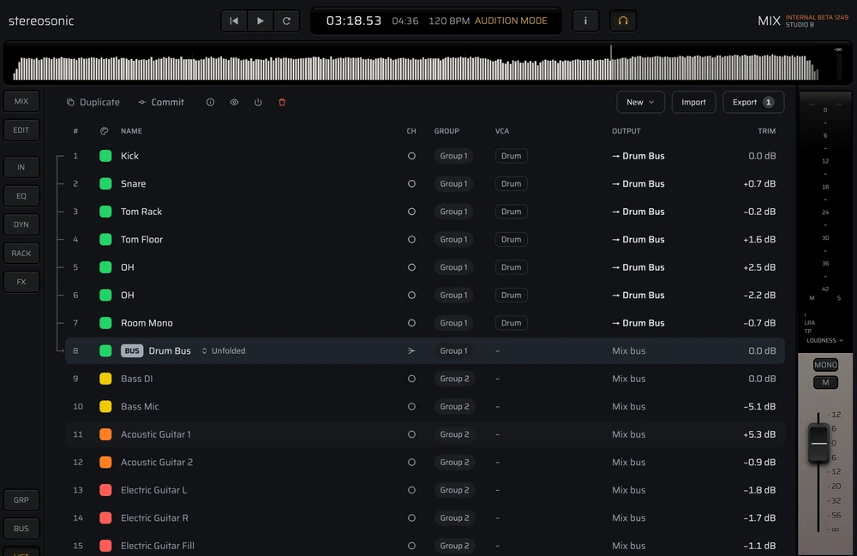The height and width of the screenshot is (556, 857).
Task: Click the 03:18.53 time display
Action: point(354,21)
